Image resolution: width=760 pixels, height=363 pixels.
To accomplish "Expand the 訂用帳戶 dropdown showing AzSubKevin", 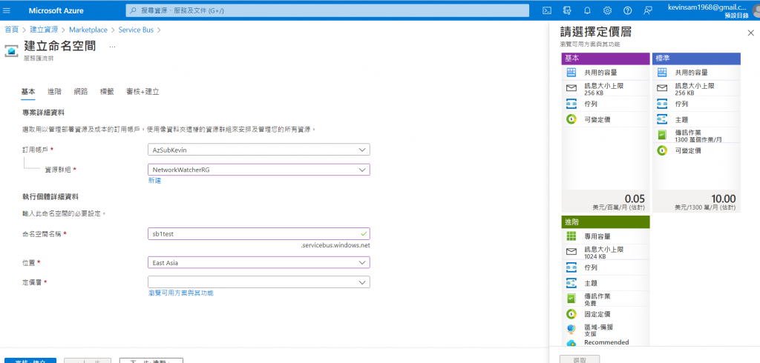I will [x=259, y=150].
